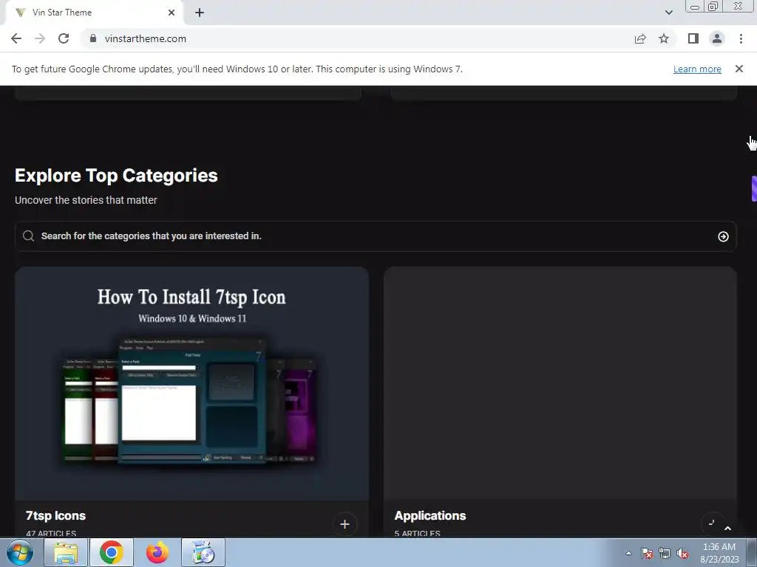Reload the vinstartheme.com page
Viewport: 757px width, 567px height.
[x=64, y=38]
